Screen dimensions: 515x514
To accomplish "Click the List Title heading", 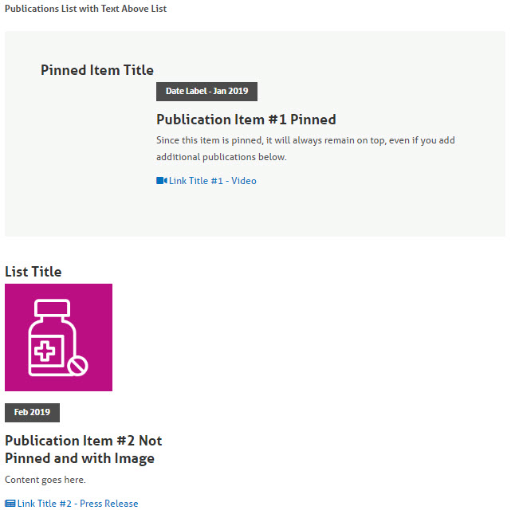I will coord(33,272).
